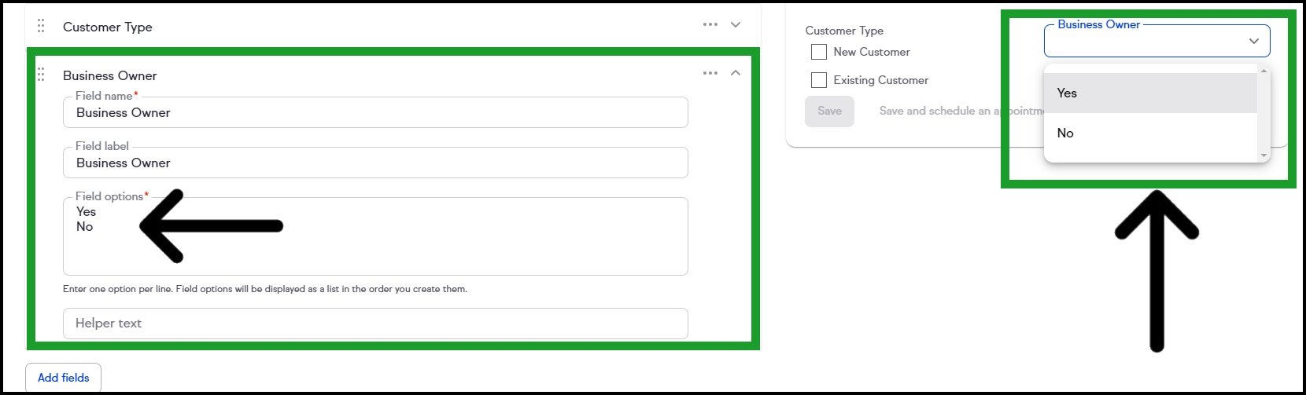
Task: Tick the Existing Customer checkbox
Action: [x=819, y=80]
